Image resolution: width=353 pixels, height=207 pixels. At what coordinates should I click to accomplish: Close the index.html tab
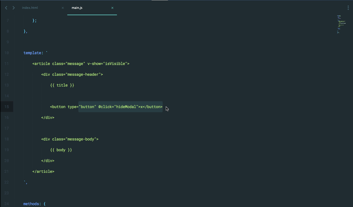(x=63, y=8)
